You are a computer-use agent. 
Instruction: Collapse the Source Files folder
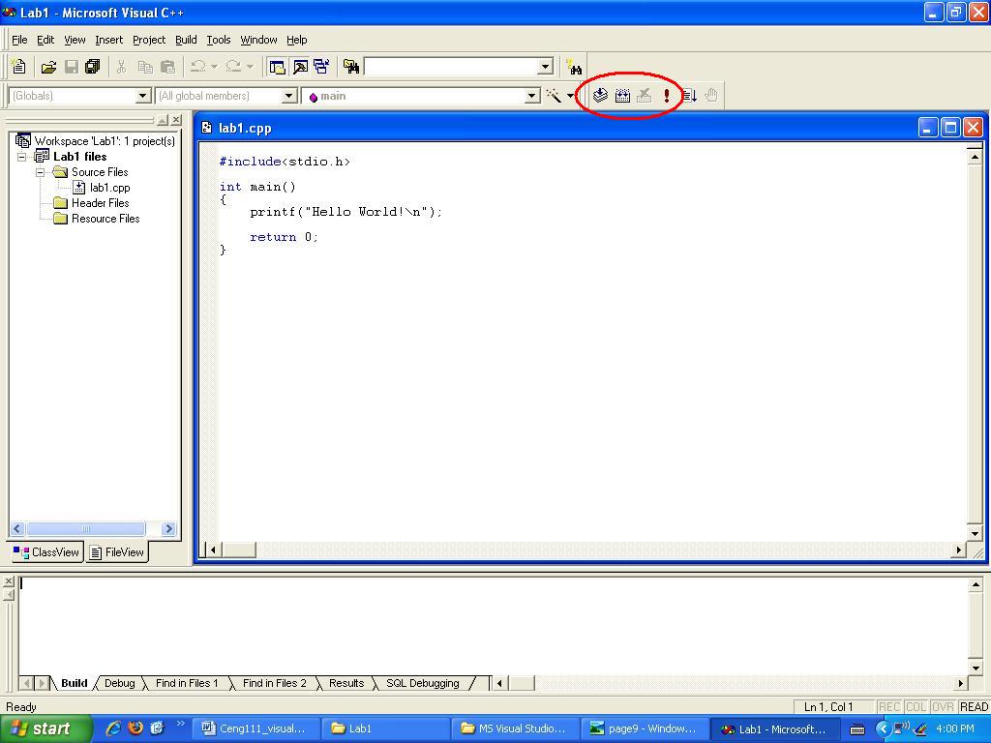42,172
